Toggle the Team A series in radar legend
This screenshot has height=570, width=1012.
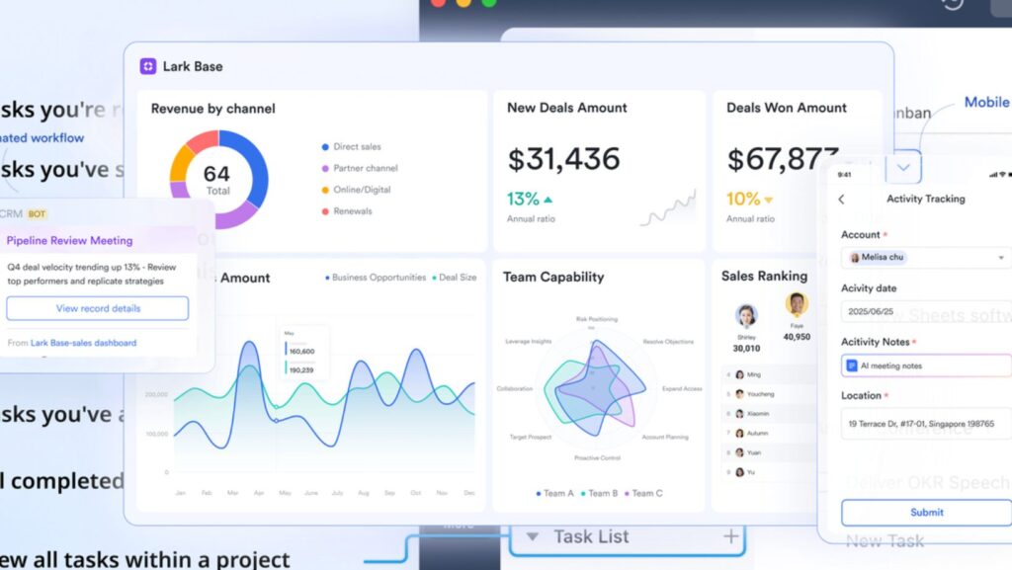(x=554, y=493)
